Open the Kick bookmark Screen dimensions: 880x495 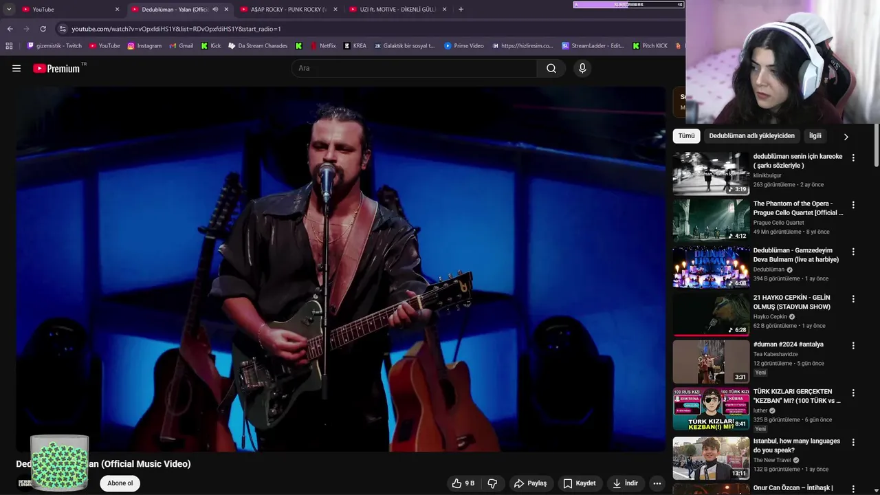[210, 46]
